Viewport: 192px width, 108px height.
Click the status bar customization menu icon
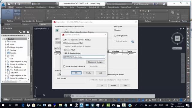point(188,100)
